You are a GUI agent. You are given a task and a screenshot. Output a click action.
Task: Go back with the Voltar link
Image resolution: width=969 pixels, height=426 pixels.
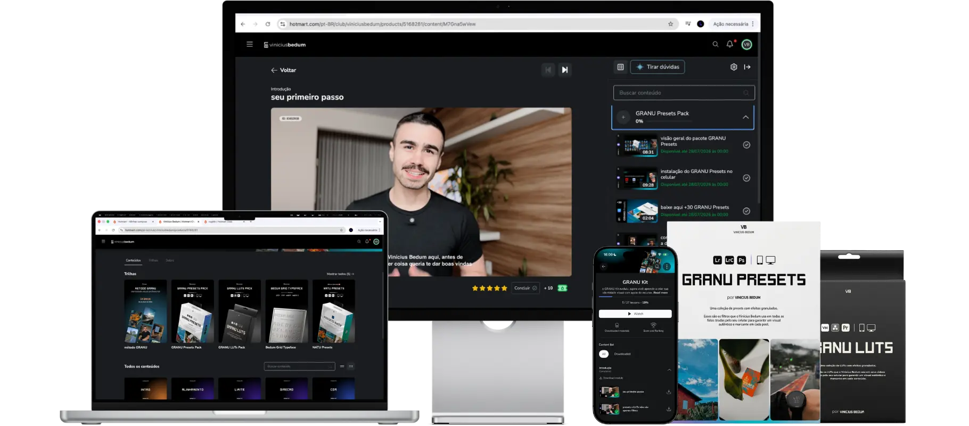pos(284,70)
